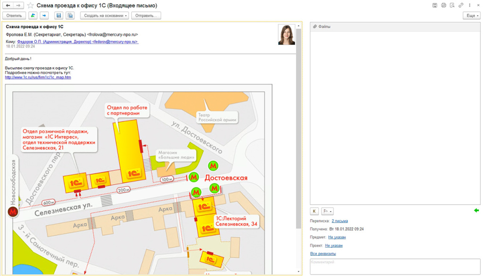Open the three-dot menu in title bar
Viewport: 483px width, 276px height.
coord(470,5)
